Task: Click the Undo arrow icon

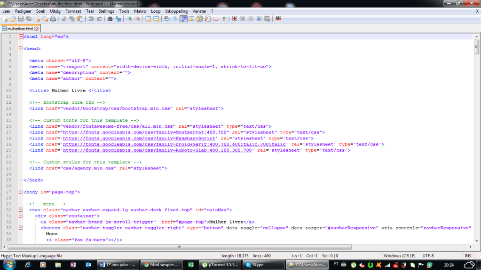Action: 91,19
